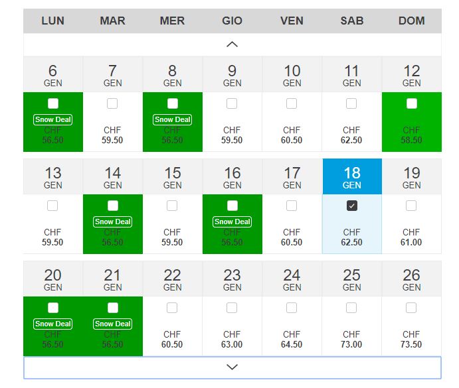Select the CHF 64.50 price on 24 GEN

click(292, 340)
